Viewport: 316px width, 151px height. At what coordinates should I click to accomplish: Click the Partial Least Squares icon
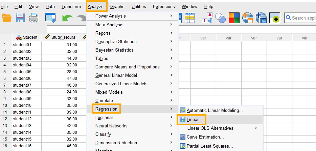coord(183,146)
